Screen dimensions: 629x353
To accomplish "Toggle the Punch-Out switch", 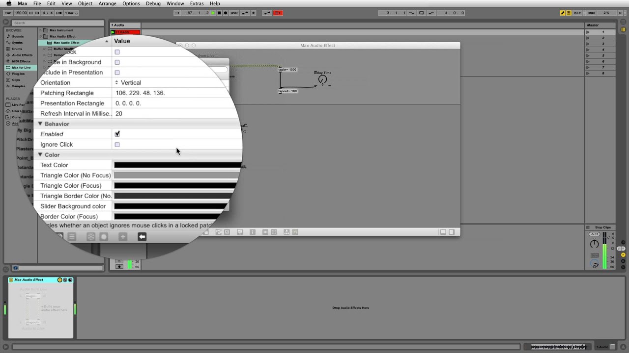I will (x=431, y=13).
